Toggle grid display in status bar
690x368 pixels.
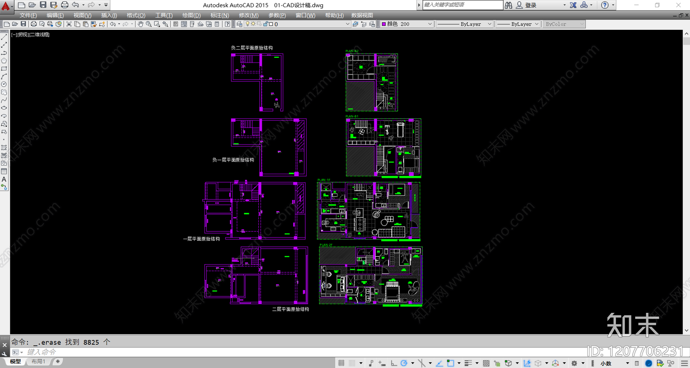(341, 363)
